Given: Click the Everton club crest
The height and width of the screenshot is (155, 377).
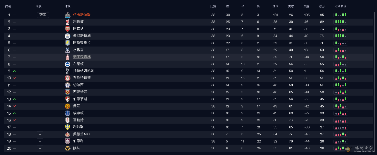Looking at the screenshot, I should point(67,113).
